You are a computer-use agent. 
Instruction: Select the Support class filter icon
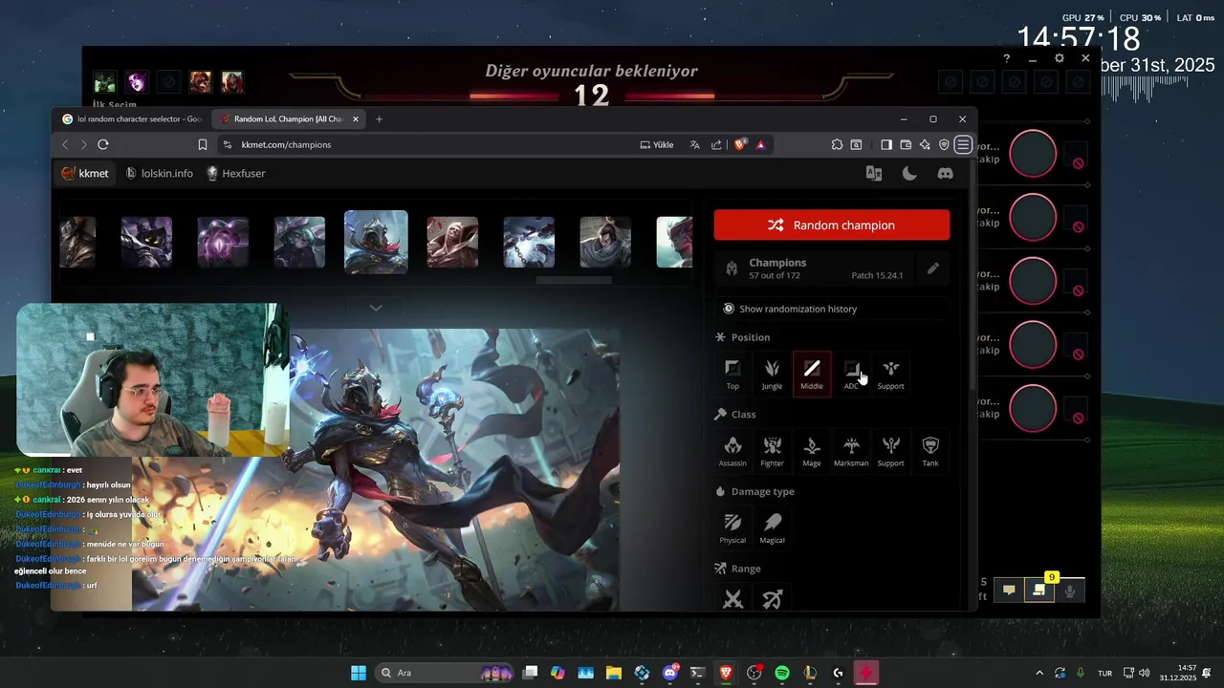point(890,451)
